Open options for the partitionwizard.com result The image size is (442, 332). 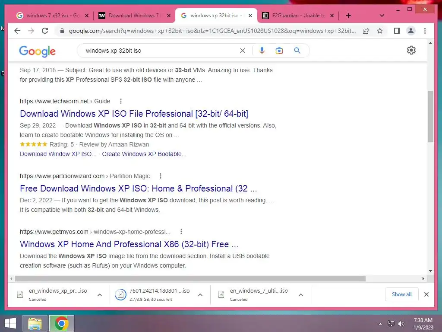(x=161, y=176)
